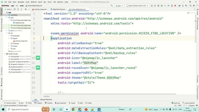Open the Refactor menu

pyautogui.click(x=34, y=2)
